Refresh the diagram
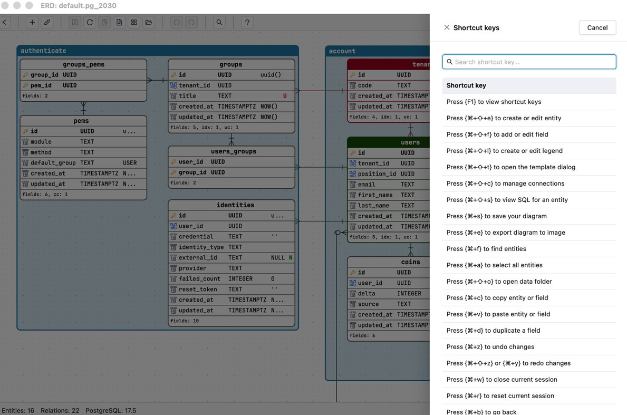 coord(90,22)
